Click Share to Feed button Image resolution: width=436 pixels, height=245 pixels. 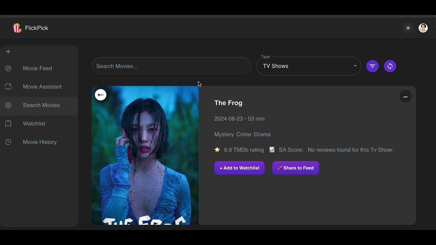[296, 168]
